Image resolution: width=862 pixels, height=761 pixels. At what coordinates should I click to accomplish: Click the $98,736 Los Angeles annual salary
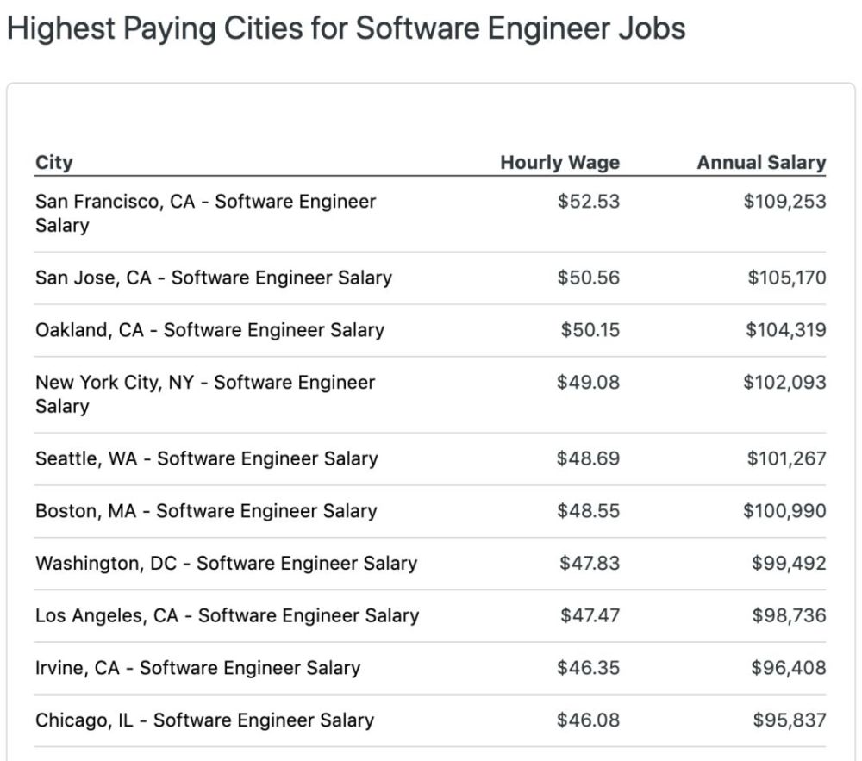(x=789, y=615)
